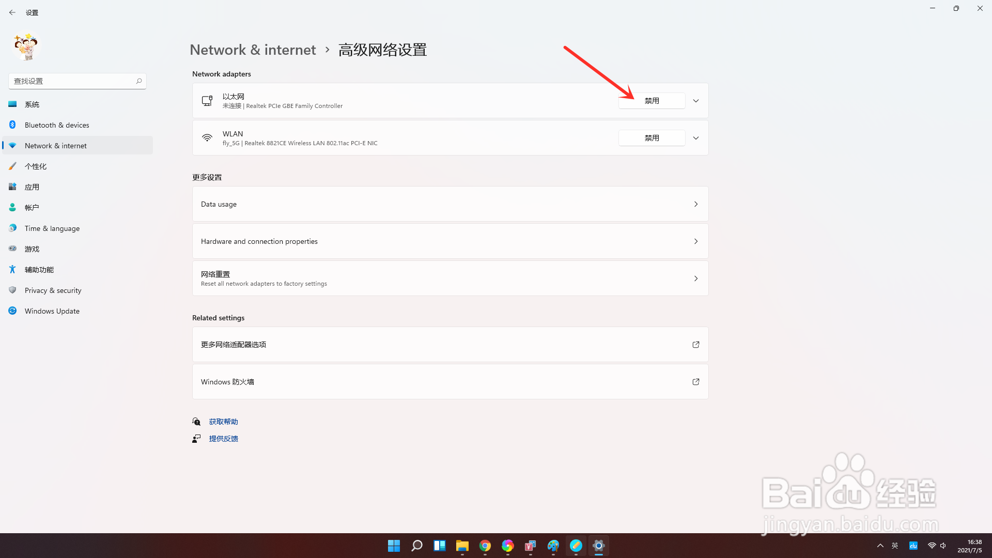Open the Settings gear in taskbar

[x=598, y=546]
